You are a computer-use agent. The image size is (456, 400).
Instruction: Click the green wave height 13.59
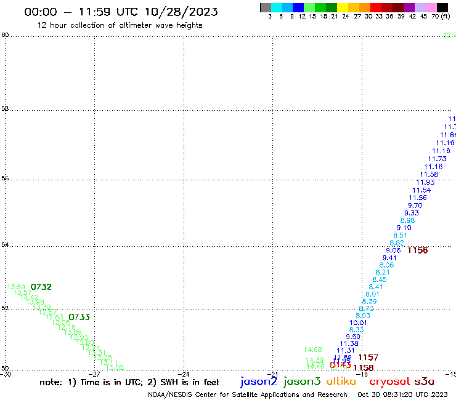16,287
